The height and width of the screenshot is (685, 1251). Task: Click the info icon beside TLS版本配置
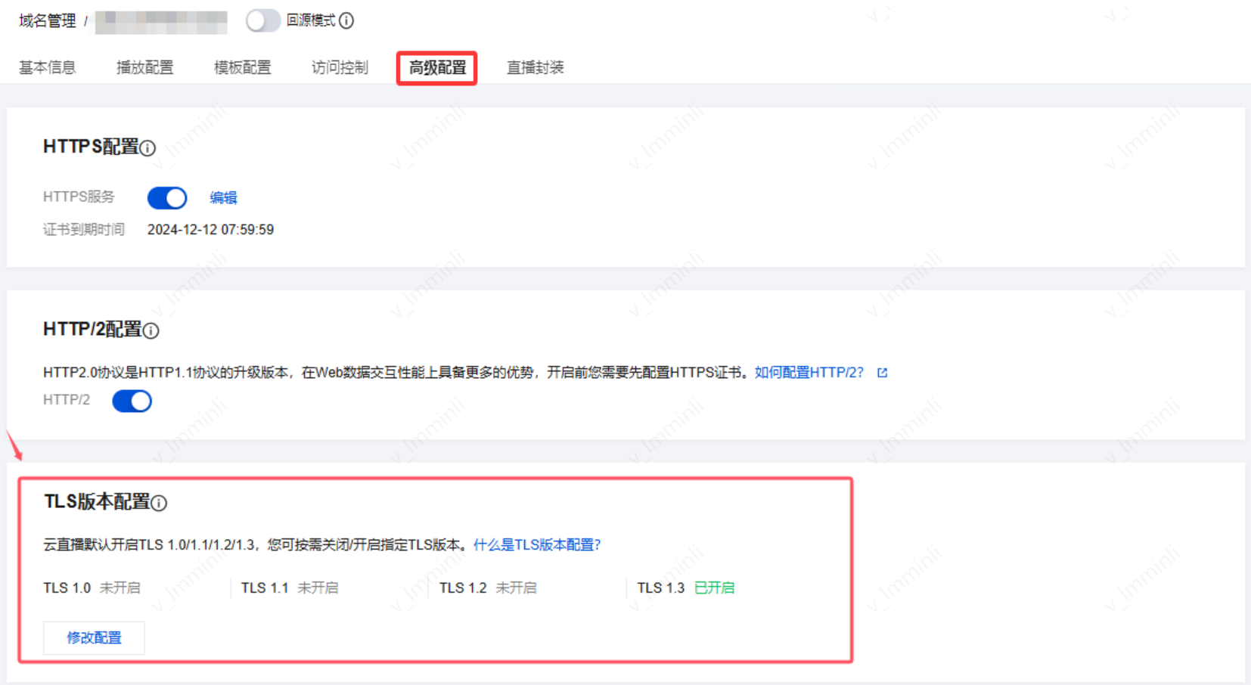coord(159,503)
